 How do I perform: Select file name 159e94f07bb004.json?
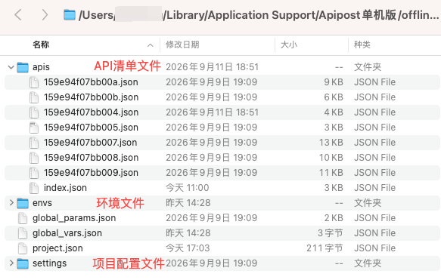coord(91,112)
